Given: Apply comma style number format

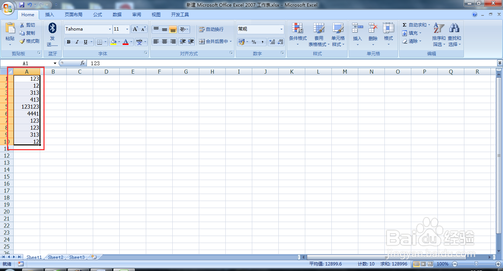Looking at the screenshot, I should 262,42.
